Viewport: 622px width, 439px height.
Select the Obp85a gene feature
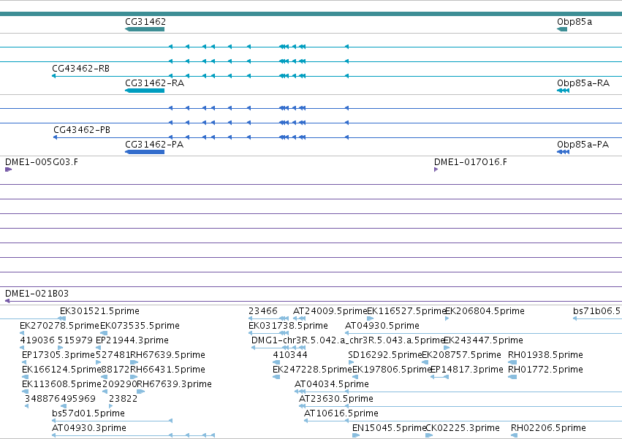[562, 29]
